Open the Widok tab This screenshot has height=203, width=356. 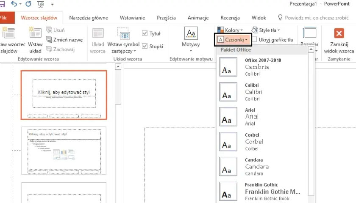point(259,18)
